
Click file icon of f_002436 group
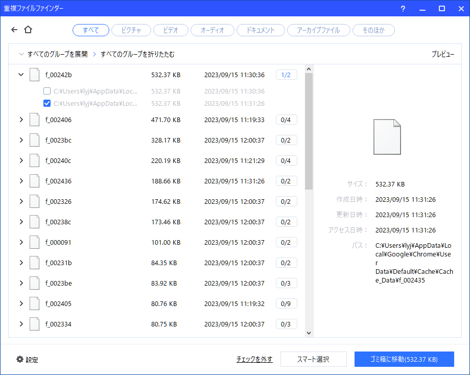(34, 181)
